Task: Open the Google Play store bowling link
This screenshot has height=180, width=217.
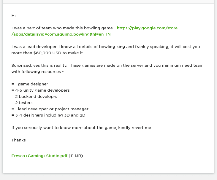Action: coord(147,28)
